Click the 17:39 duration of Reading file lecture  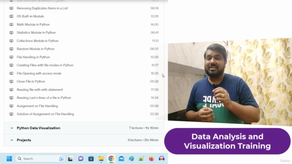(155, 90)
